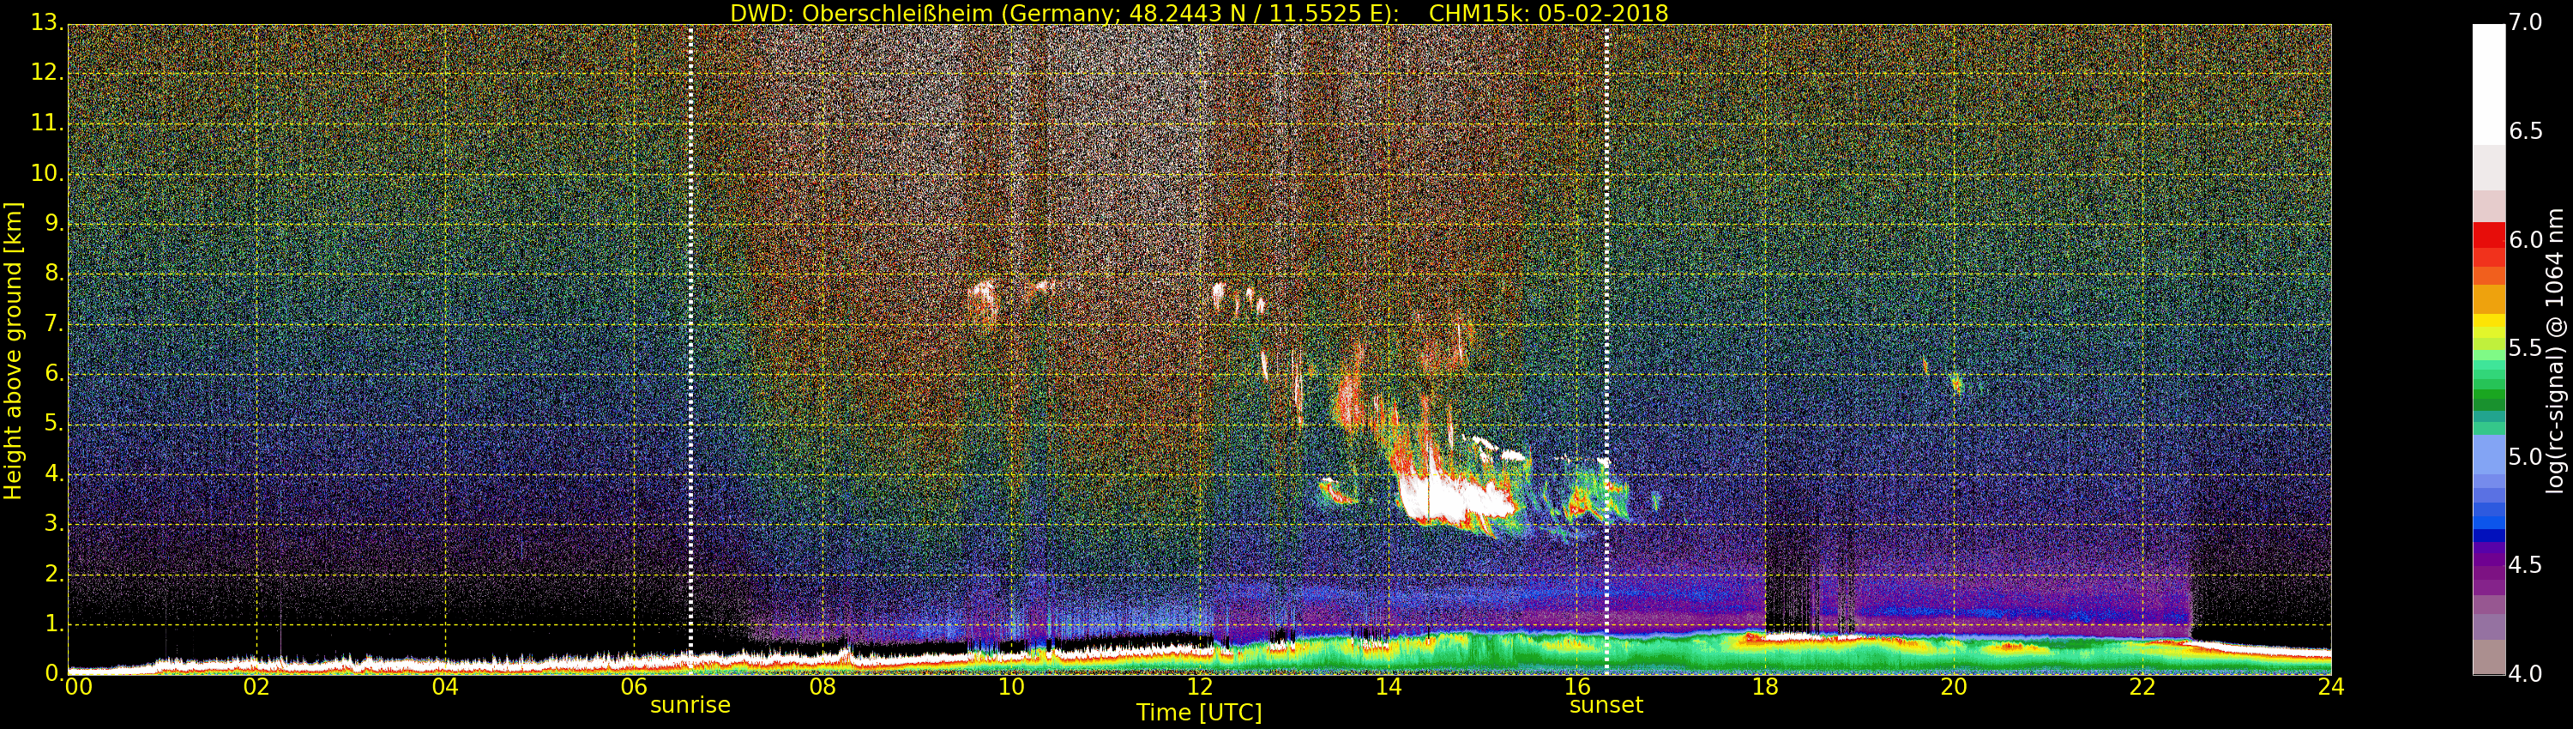Click the "4.0" colorbar tick label

2526,674
